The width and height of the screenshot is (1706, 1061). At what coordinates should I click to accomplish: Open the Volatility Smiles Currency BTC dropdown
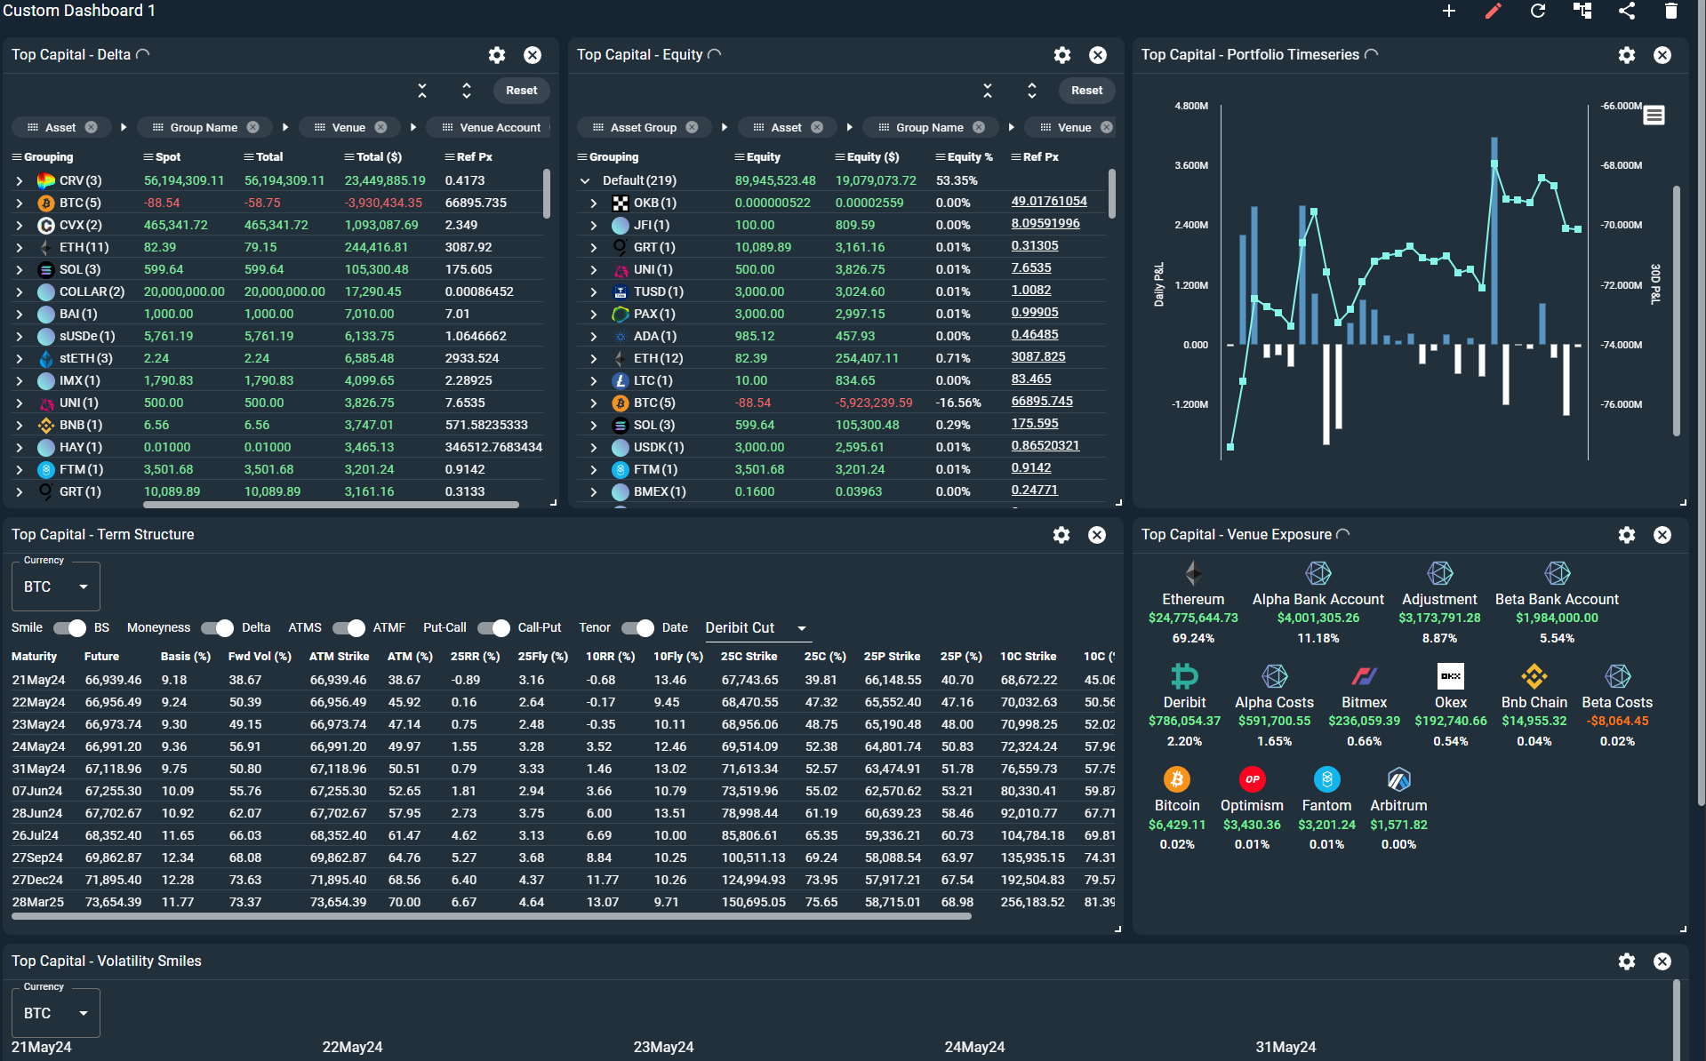pos(55,1013)
